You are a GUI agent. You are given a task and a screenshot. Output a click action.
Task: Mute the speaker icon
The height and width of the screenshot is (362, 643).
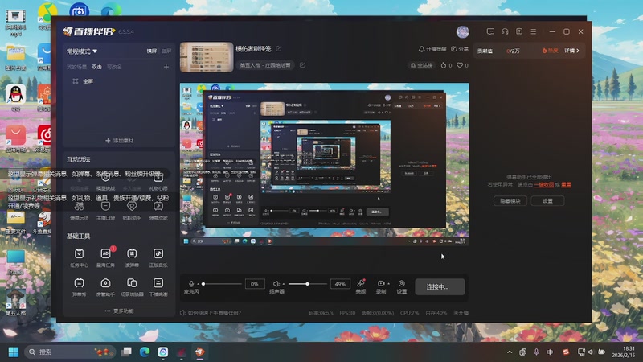(x=276, y=284)
